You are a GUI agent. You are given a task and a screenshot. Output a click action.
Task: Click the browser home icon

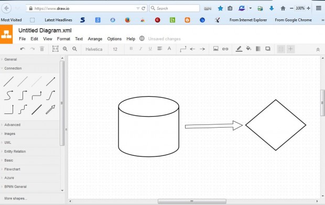283,8
